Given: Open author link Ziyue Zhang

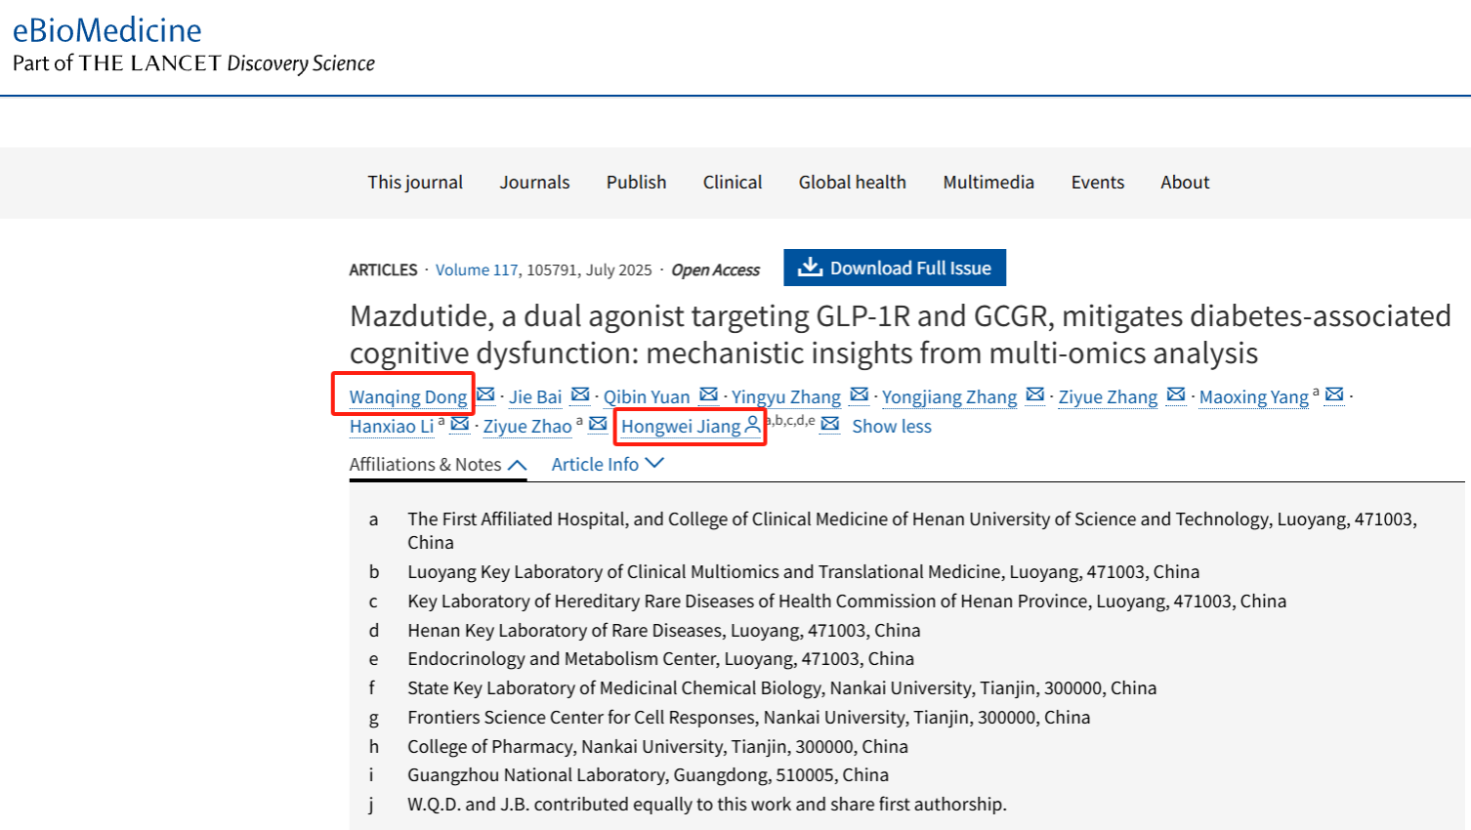Looking at the screenshot, I should (1108, 397).
